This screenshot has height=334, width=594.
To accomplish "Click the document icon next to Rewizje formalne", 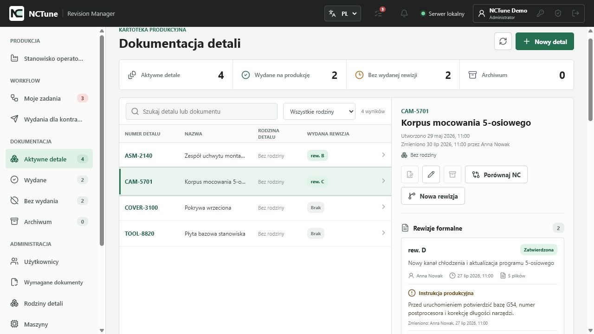I will click(405, 228).
